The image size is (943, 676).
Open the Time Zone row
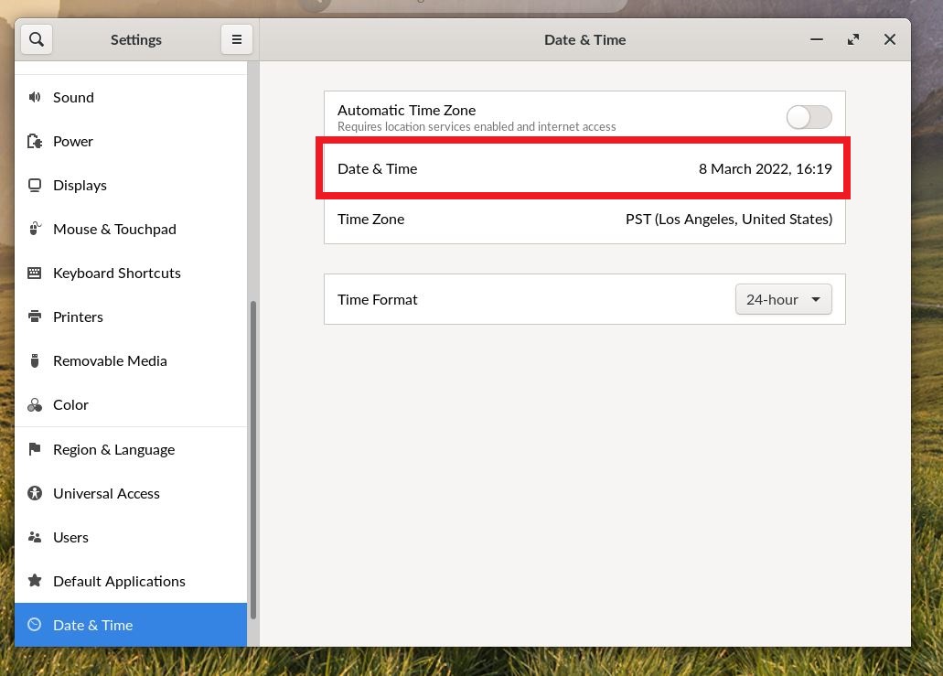584,219
